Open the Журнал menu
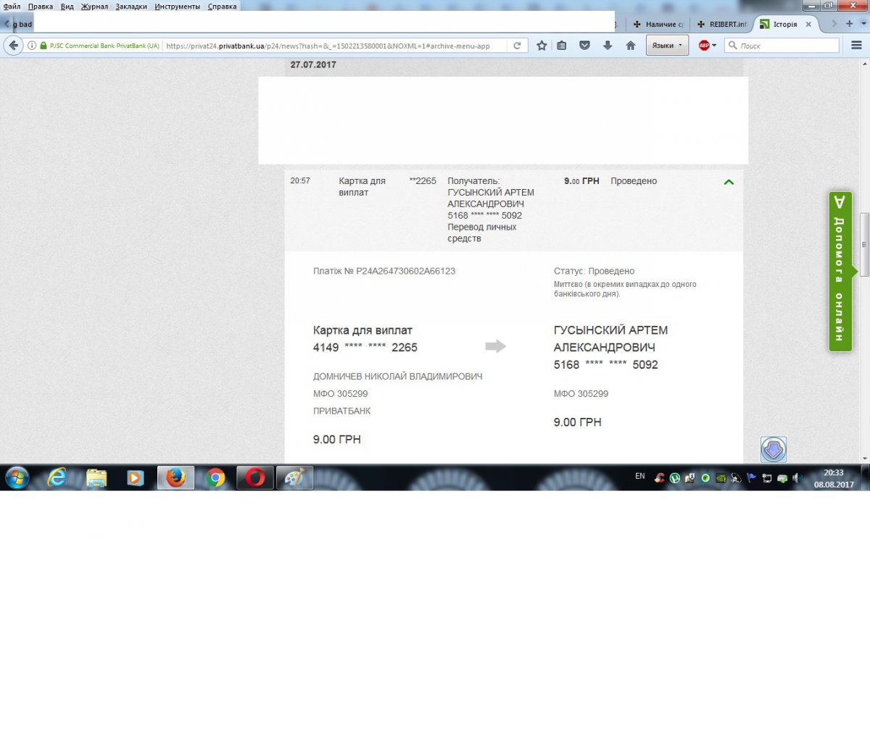Viewport: 870px width, 754px height. (x=94, y=7)
